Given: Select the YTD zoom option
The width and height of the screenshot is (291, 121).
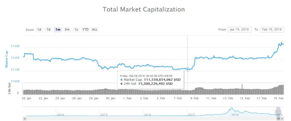Looking at the screenshot, I should [85, 30].
